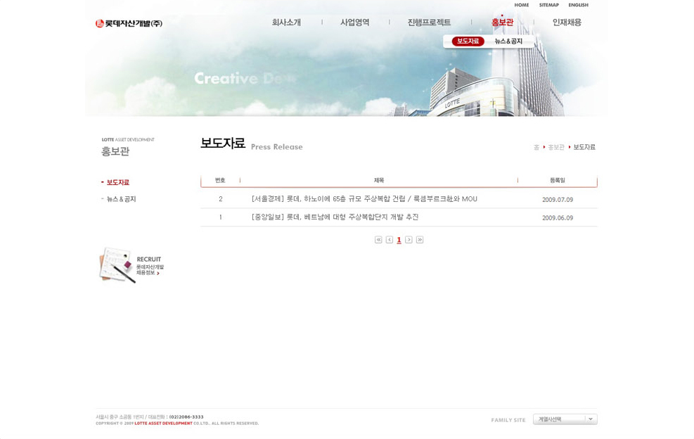Open the 계열사선택 family site dropdown

point(565,419)
